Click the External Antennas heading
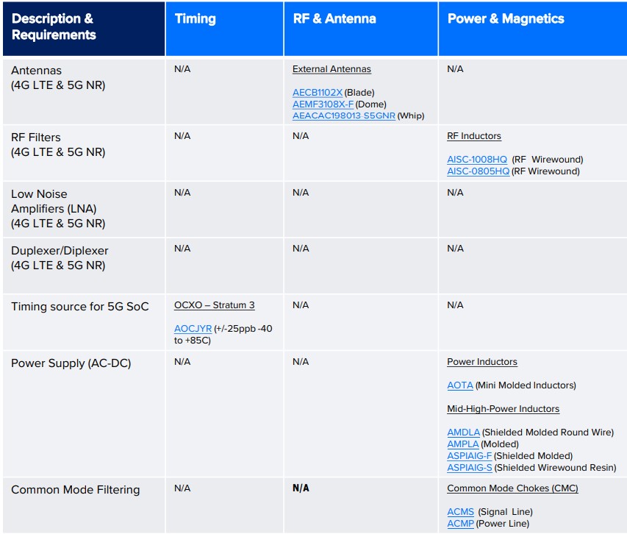The image size is (627, 534). [332, 69]
